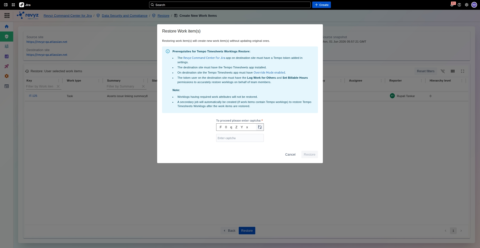This screenshot has width=480, height=248.
Task: Open the ND profile avatar menu
Action: coord(474,5)
